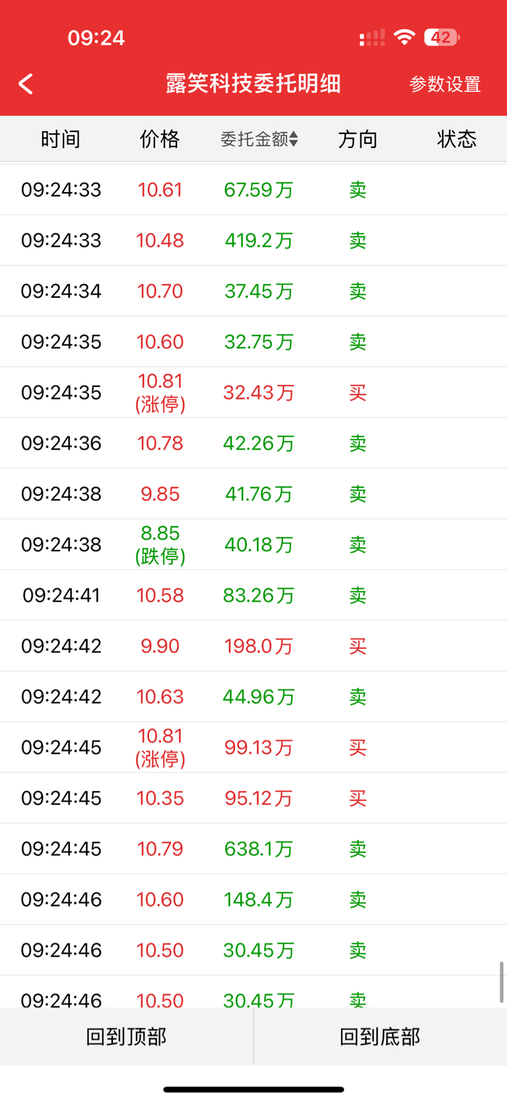
Task: Select the 198.0万 buy order at 9.90
Action: 253,646
